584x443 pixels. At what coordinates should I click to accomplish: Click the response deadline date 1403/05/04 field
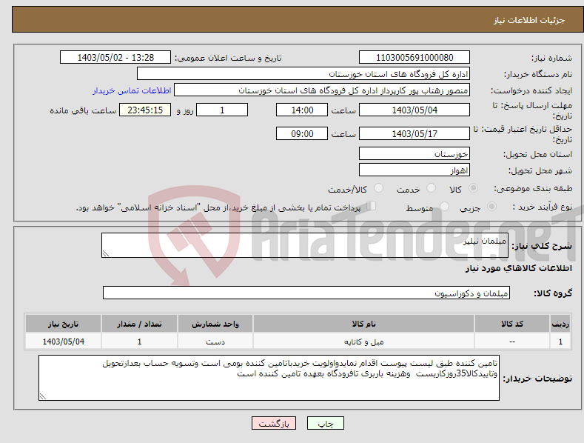pyautogui.click(x=414, y=110)
